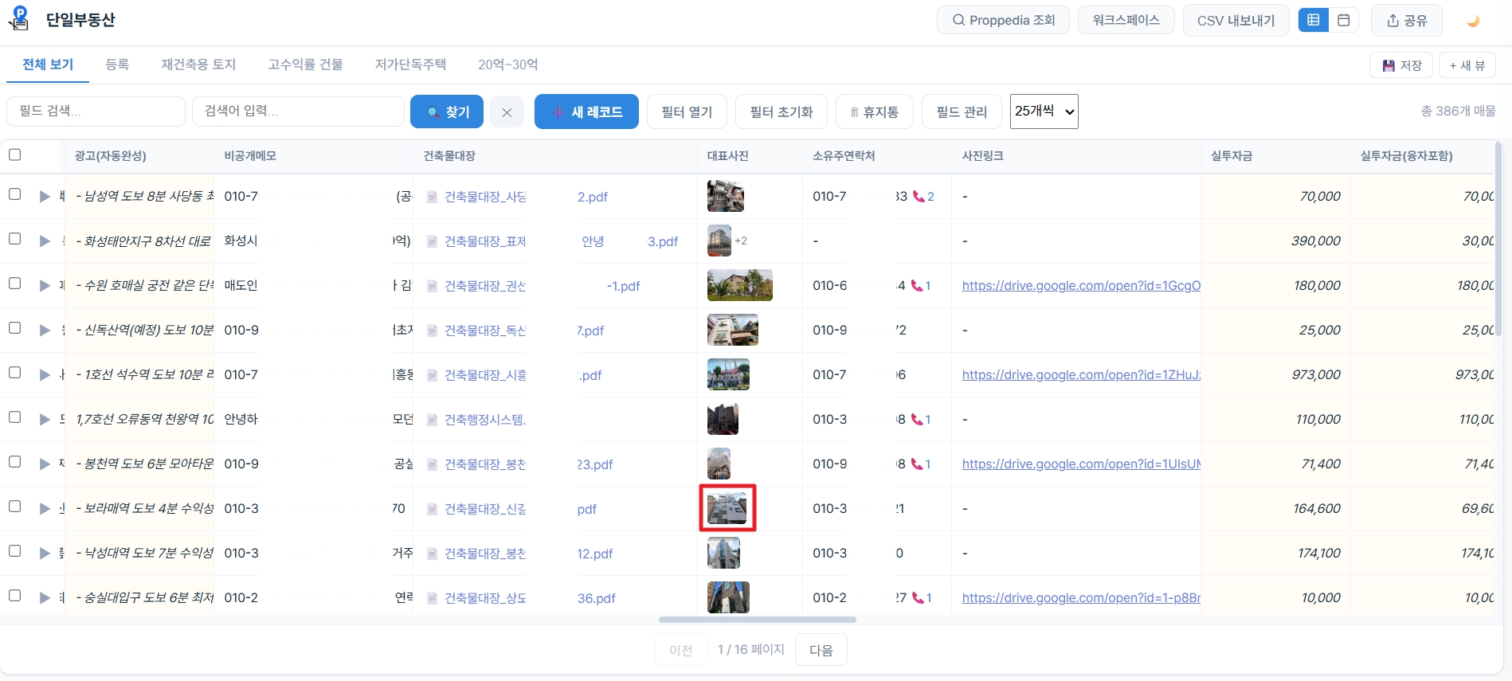Click the horizontal table scrollbar
This screenshot has width=1512, height=681.
coord(758,620)
